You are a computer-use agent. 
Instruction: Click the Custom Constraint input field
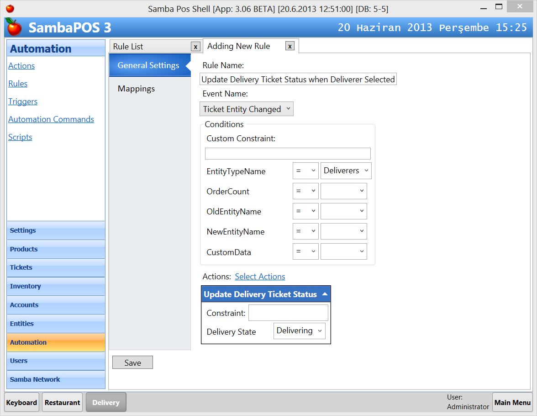click(288, 153)
